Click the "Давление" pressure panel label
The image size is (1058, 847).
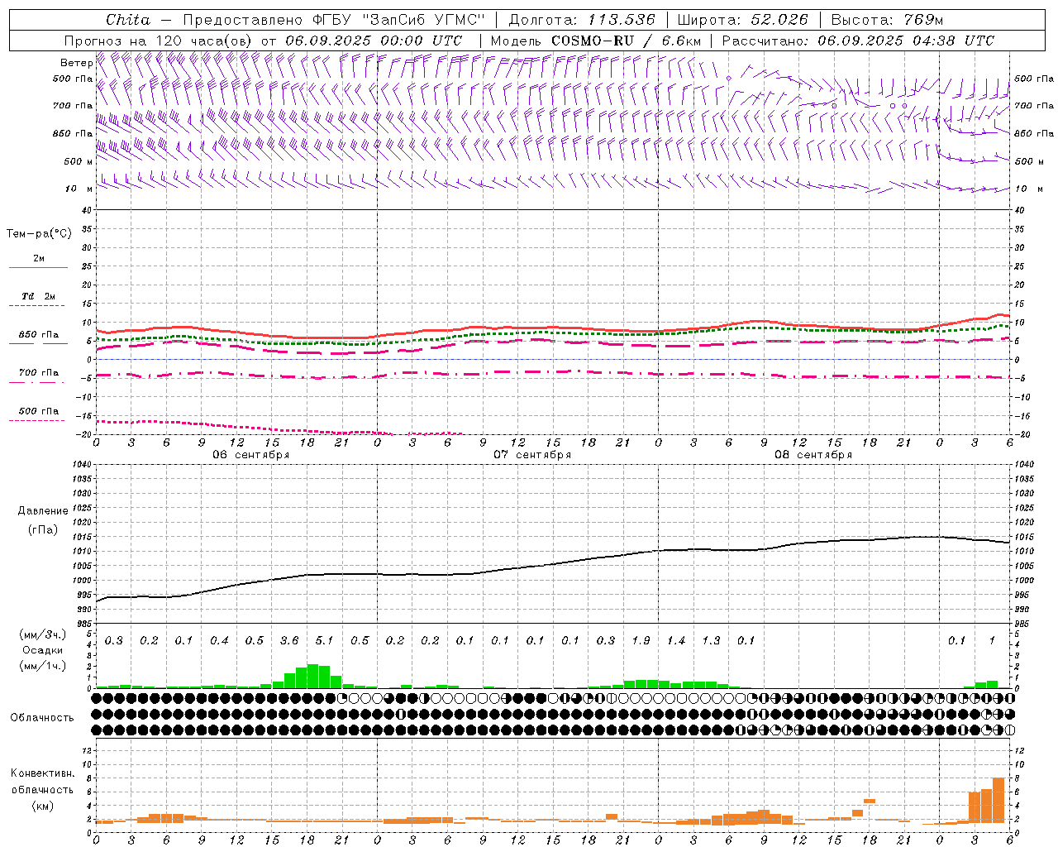click(x=43, y=511)
